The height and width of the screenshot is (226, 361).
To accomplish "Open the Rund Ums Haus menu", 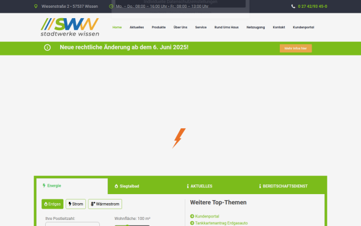I will point(227,27).
